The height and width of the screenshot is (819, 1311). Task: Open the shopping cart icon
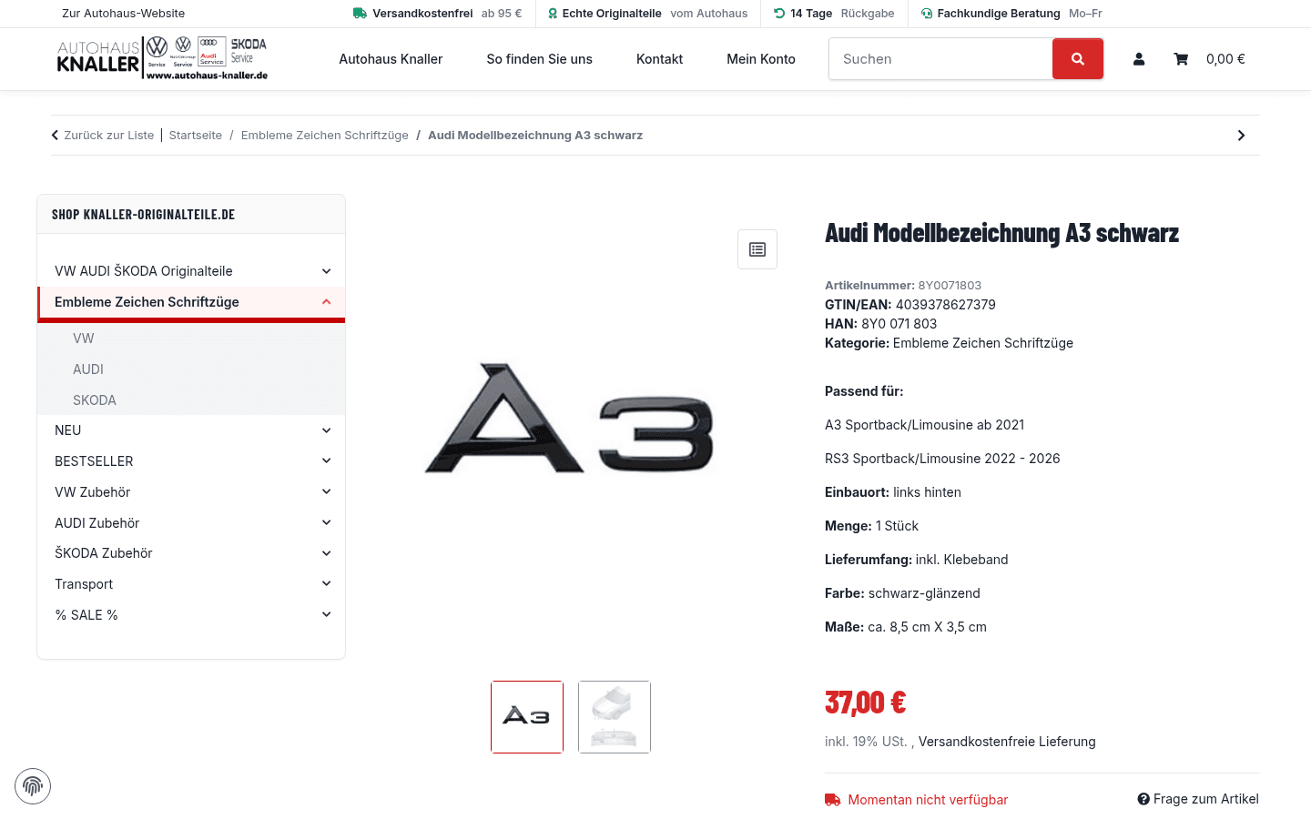pyautogui.click(x=1181, y=59)
